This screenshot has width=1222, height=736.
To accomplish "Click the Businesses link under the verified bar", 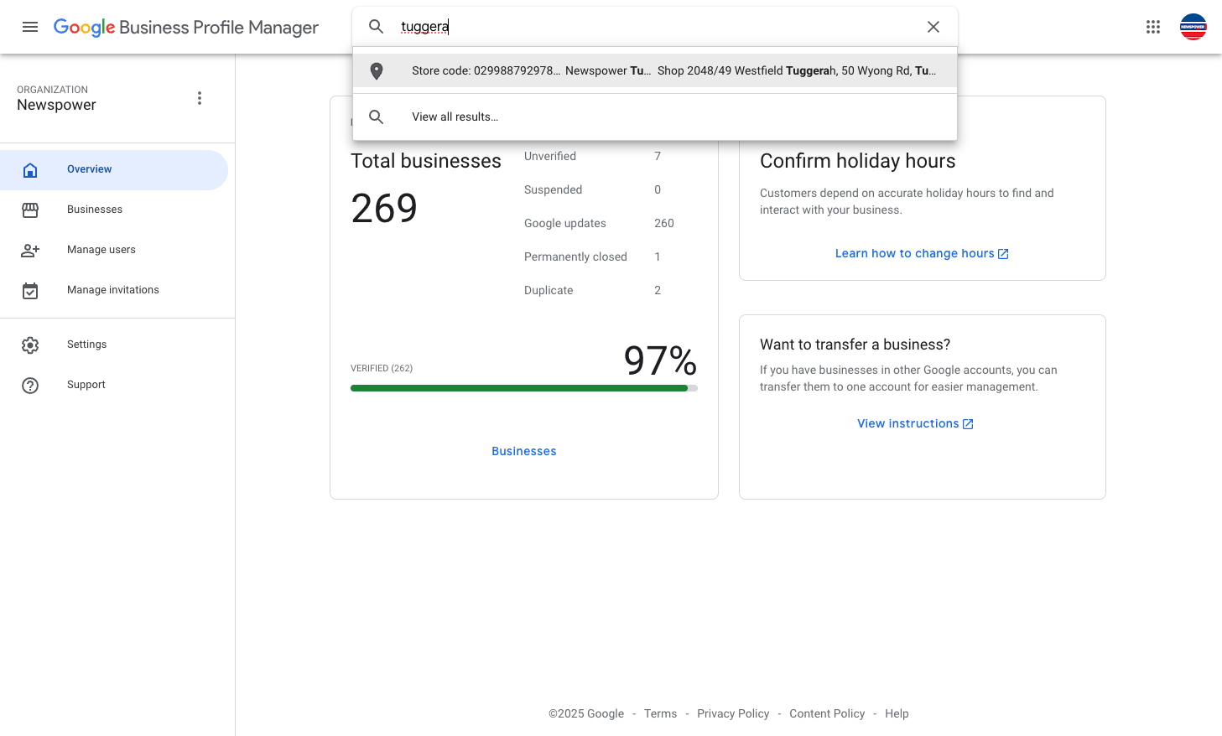I will tap(524, 451).
